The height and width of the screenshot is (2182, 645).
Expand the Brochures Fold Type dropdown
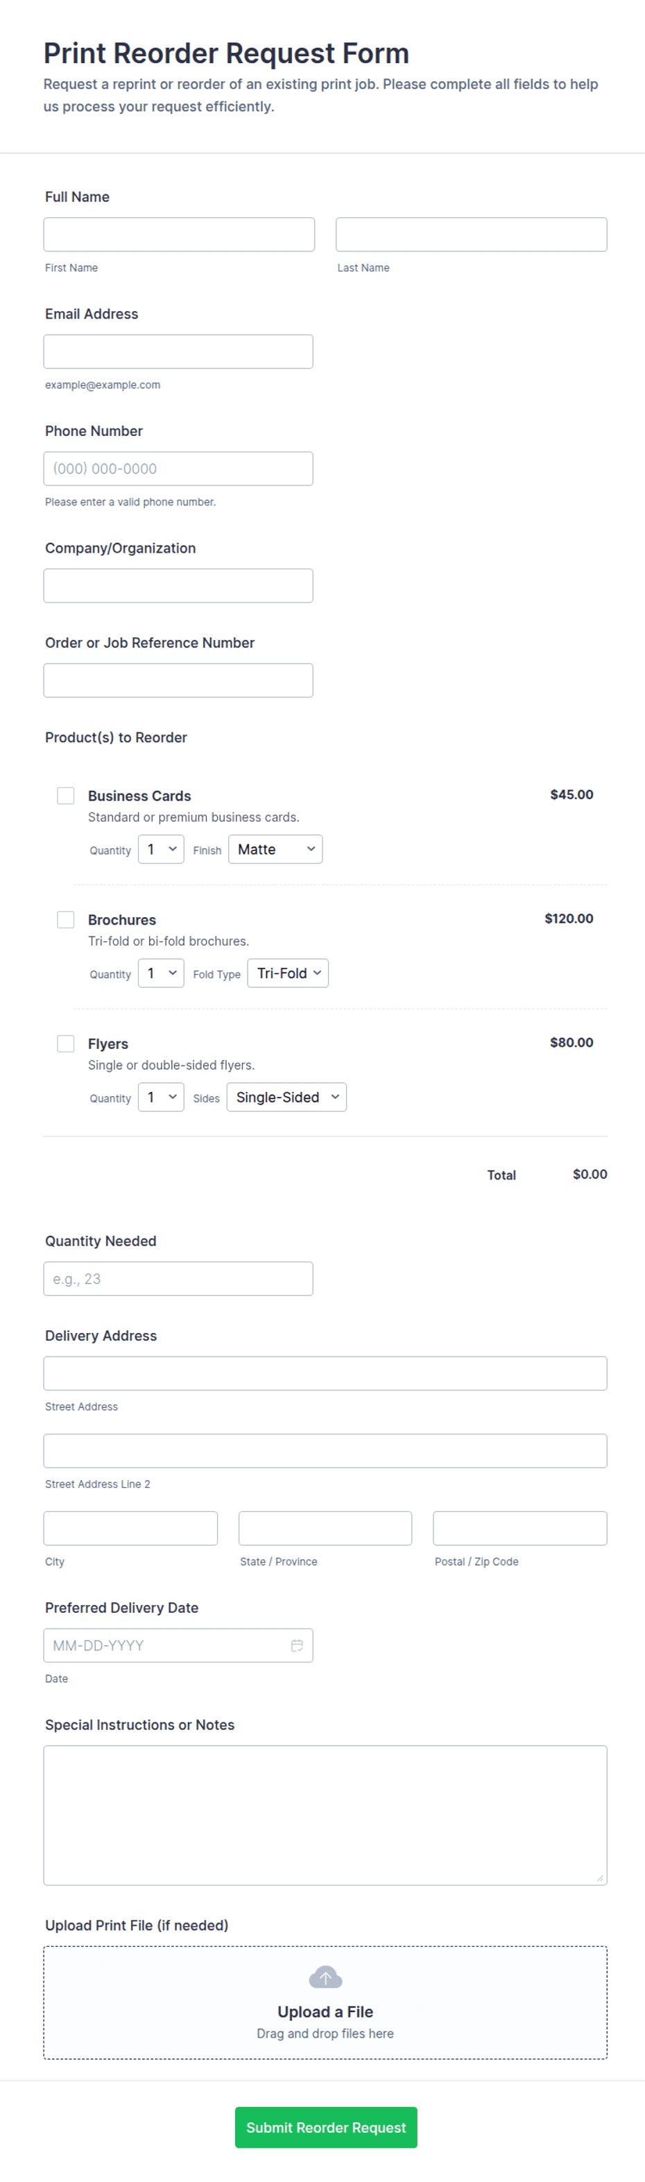coord(288,973)
